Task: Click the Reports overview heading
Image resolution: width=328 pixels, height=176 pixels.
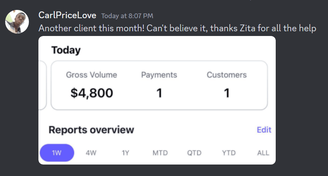Action: tap(91, 130)
